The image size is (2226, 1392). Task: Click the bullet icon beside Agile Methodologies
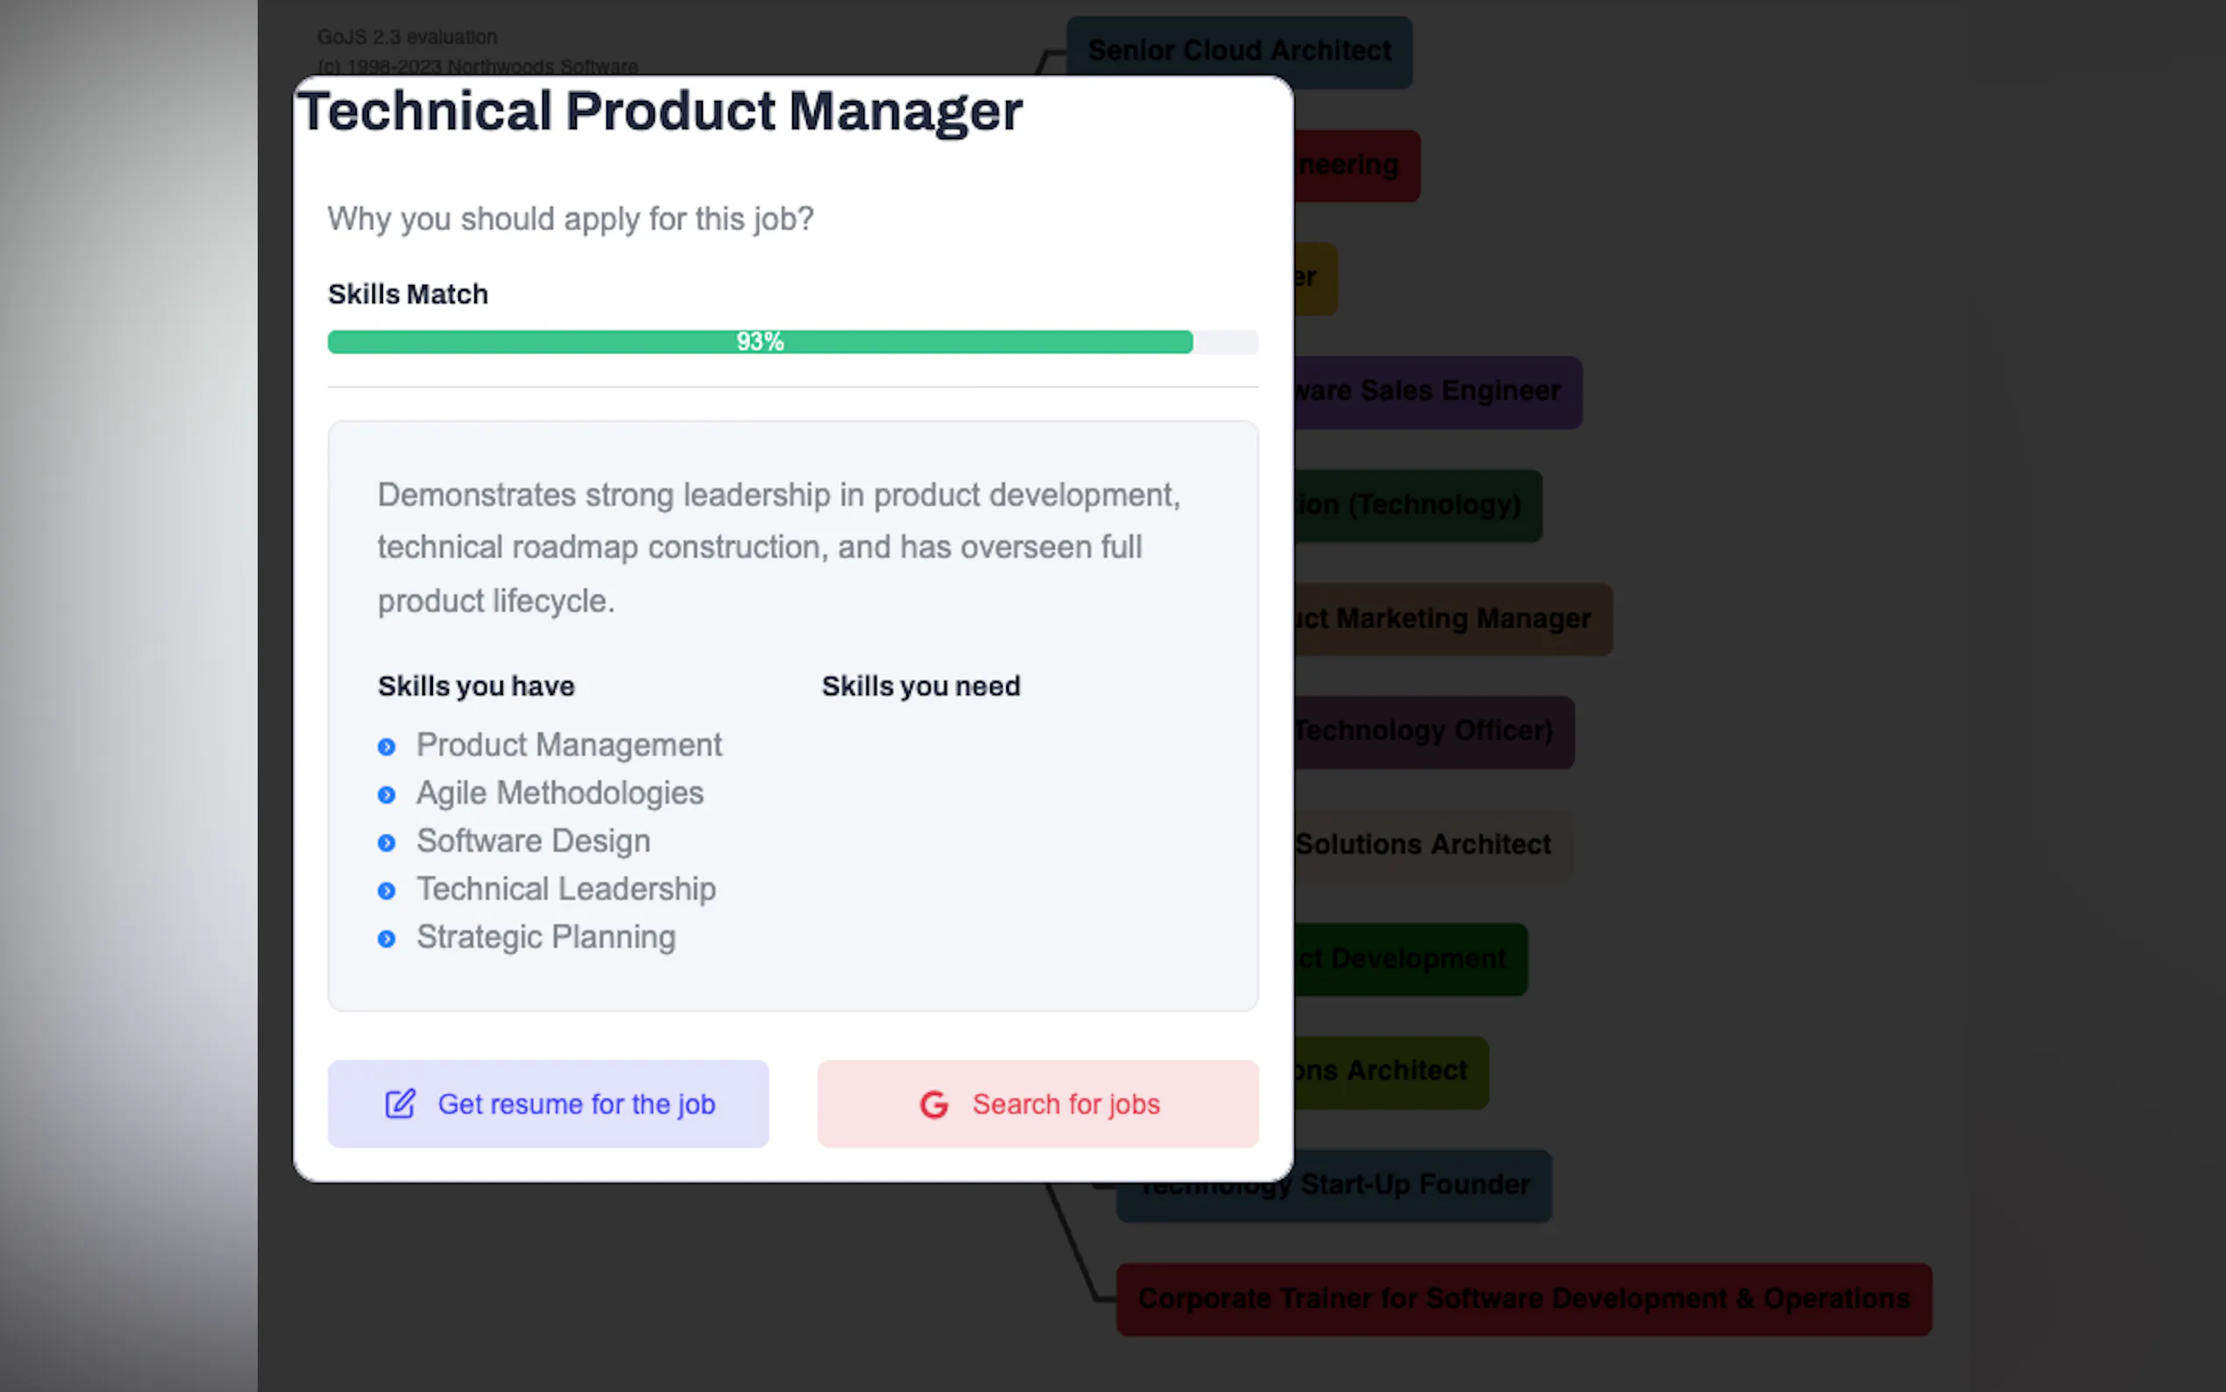click(386, 794)
